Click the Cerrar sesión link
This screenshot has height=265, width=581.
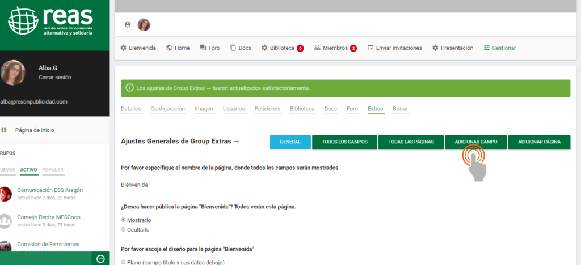coord(55,77)
